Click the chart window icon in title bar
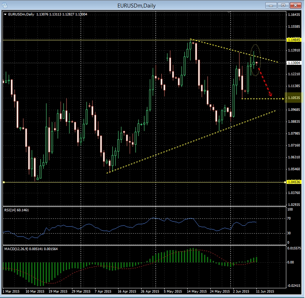 point(4,5)
